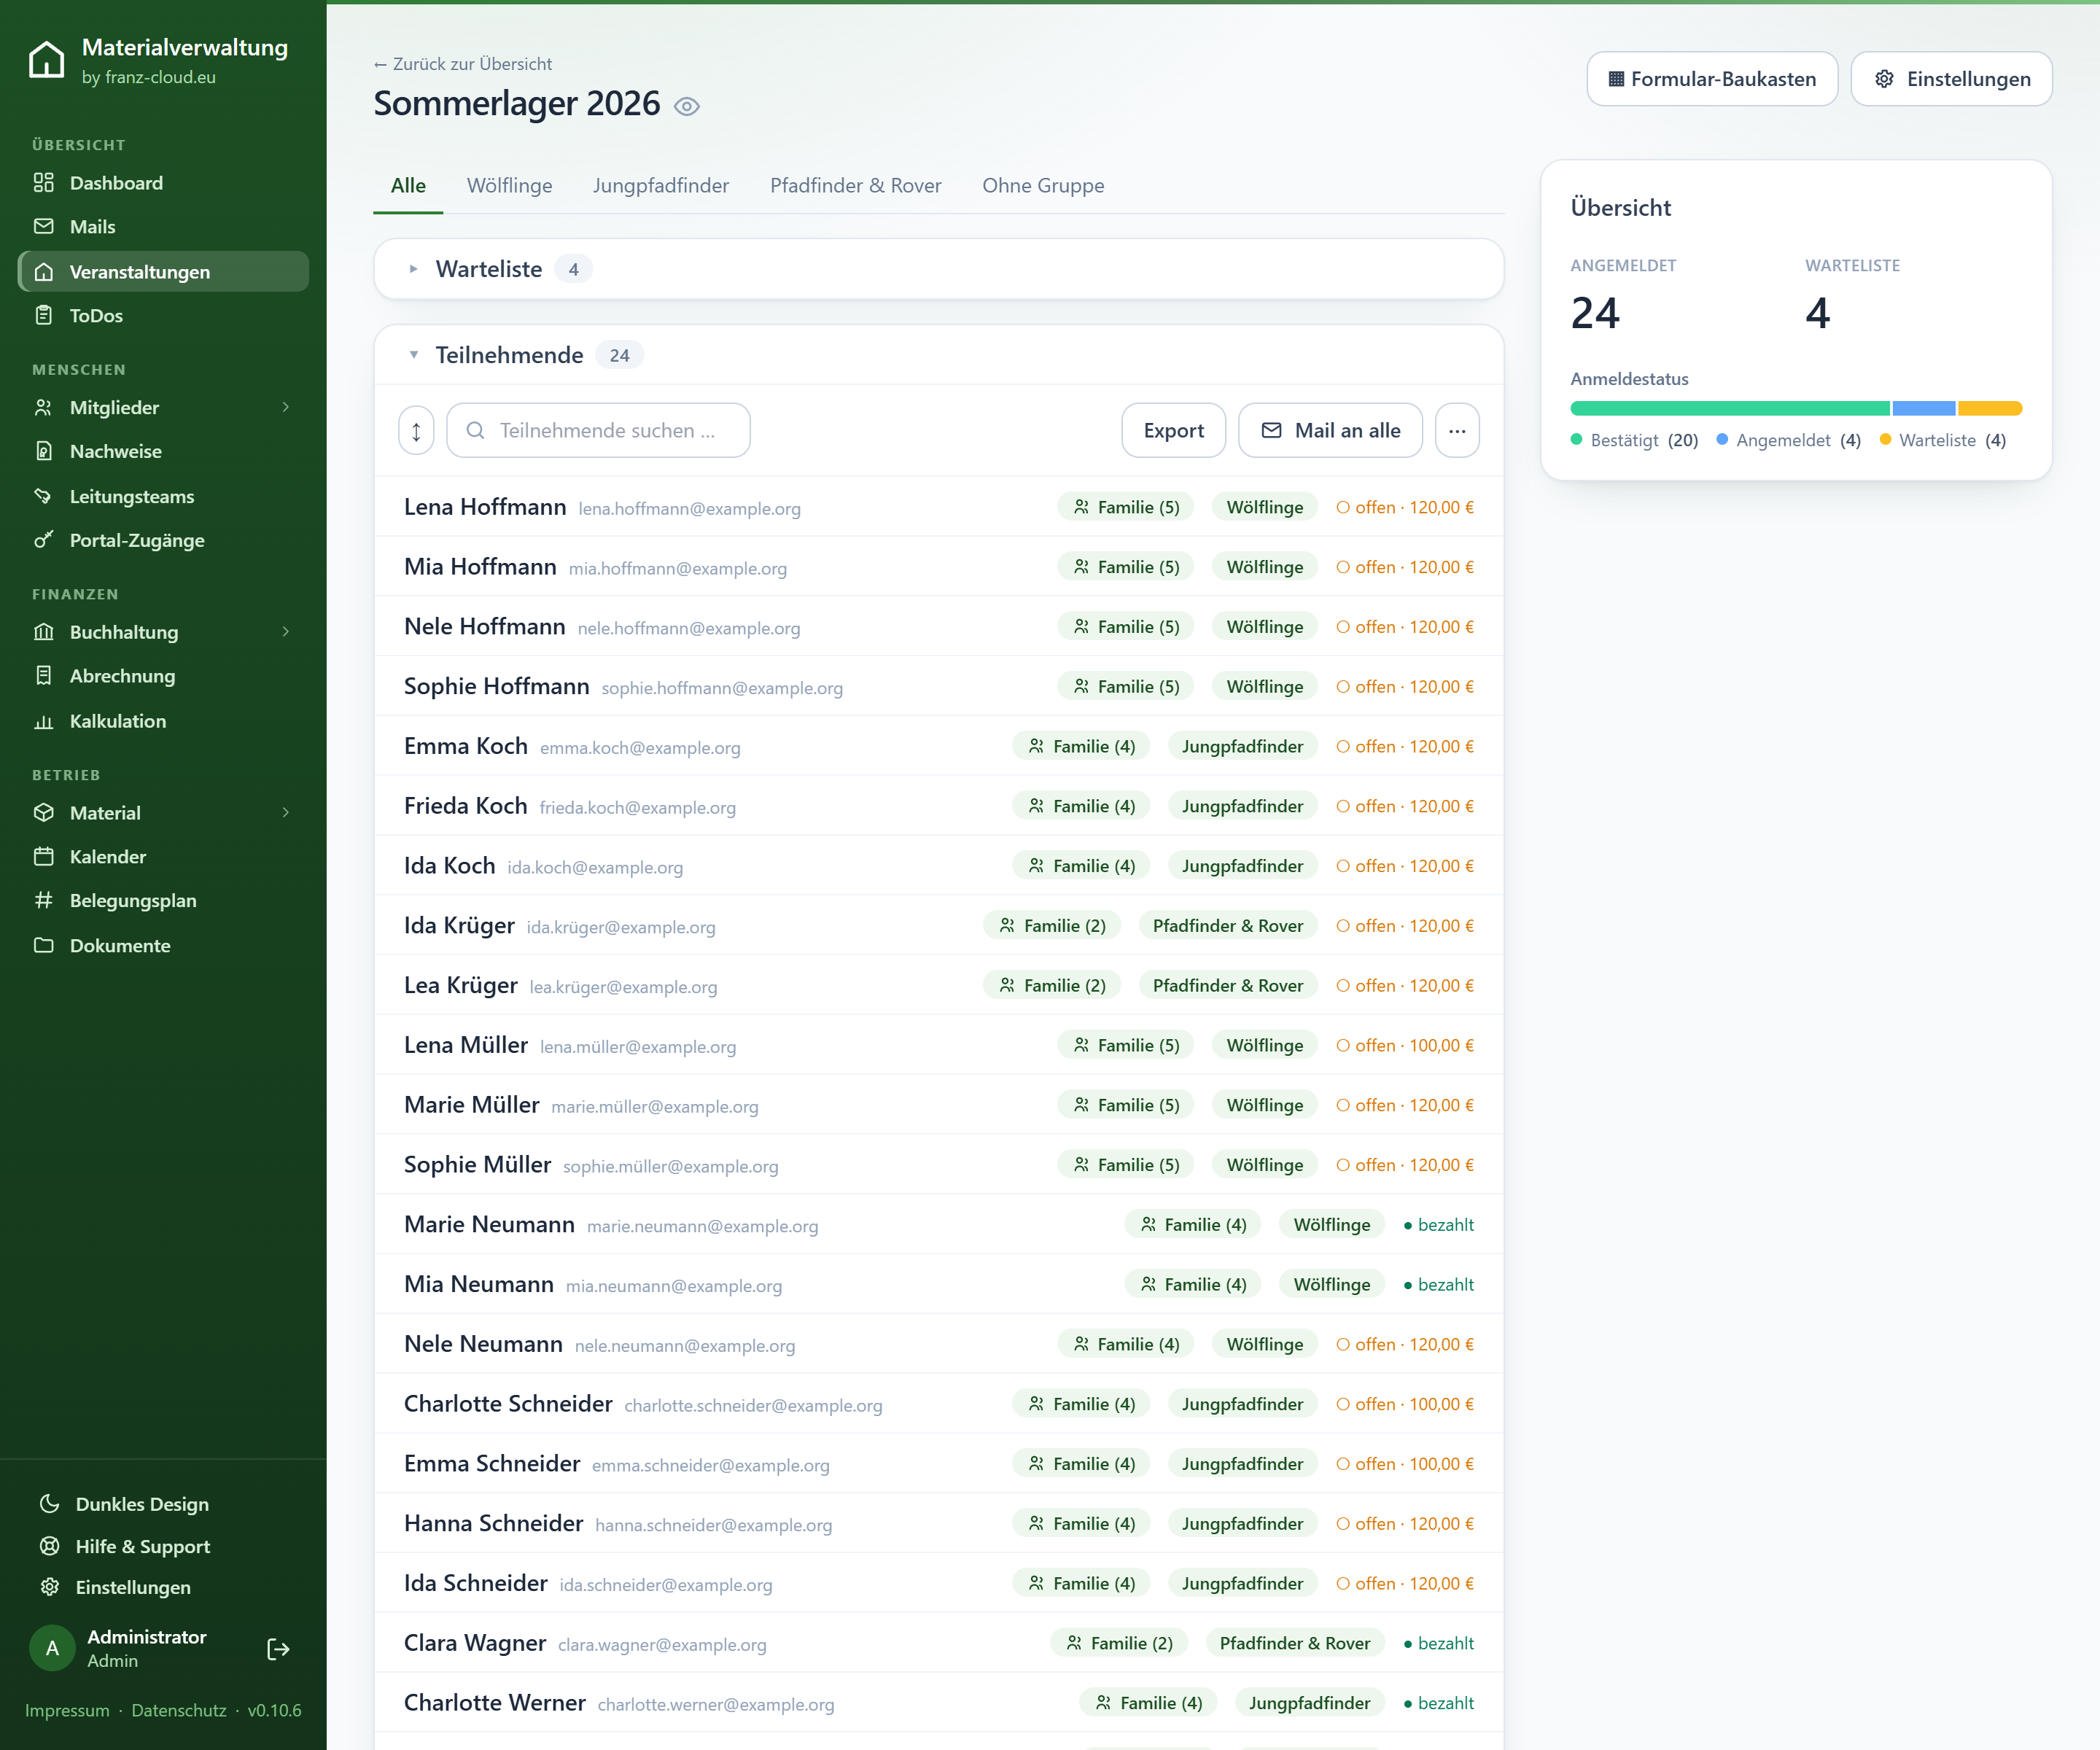Click Mail an alle
Image resolution: width=2100 pixels, height=1750 pixels.
click(1330, 431)
